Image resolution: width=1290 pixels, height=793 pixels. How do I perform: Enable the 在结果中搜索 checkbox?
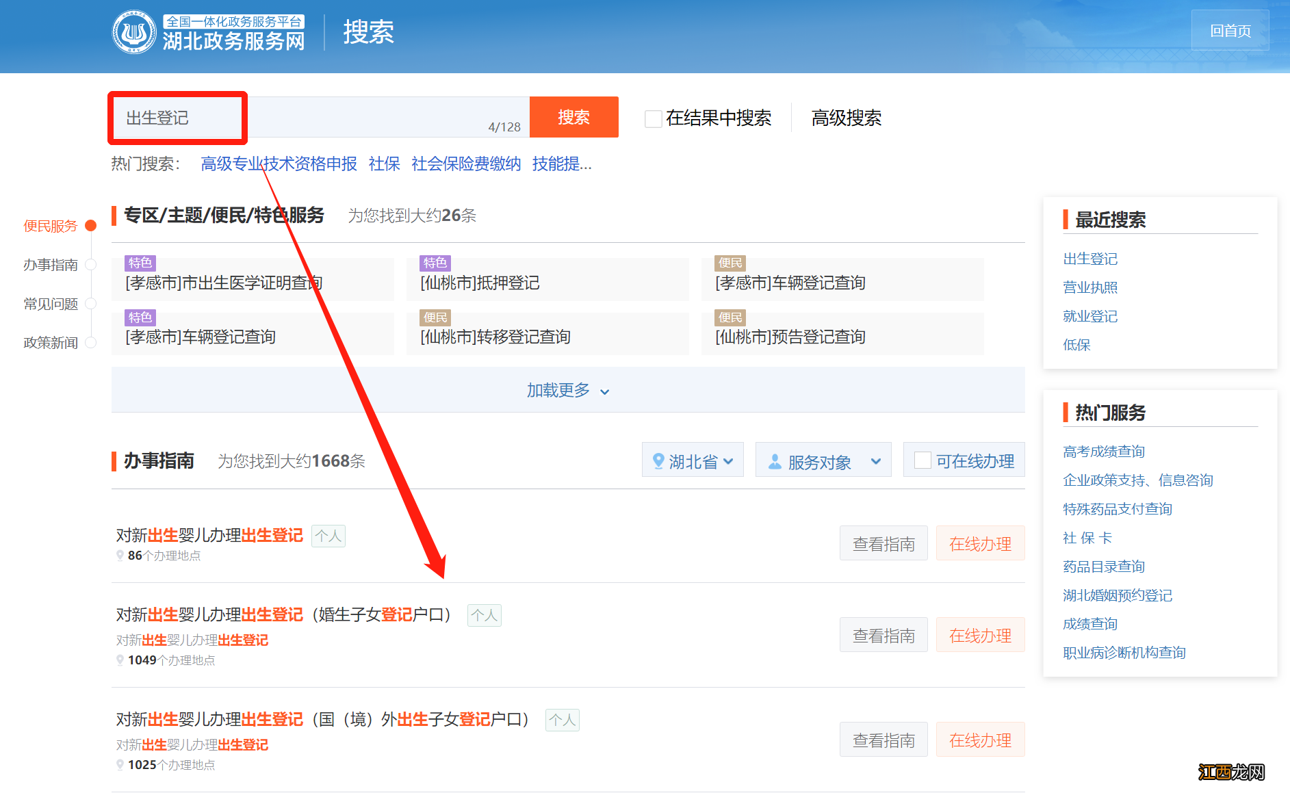click(652, 118)
